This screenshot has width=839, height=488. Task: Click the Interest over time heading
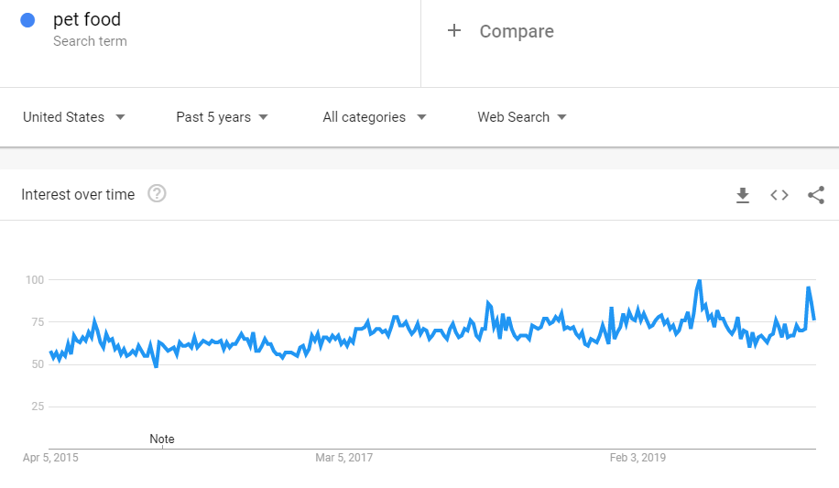point(78,194)
